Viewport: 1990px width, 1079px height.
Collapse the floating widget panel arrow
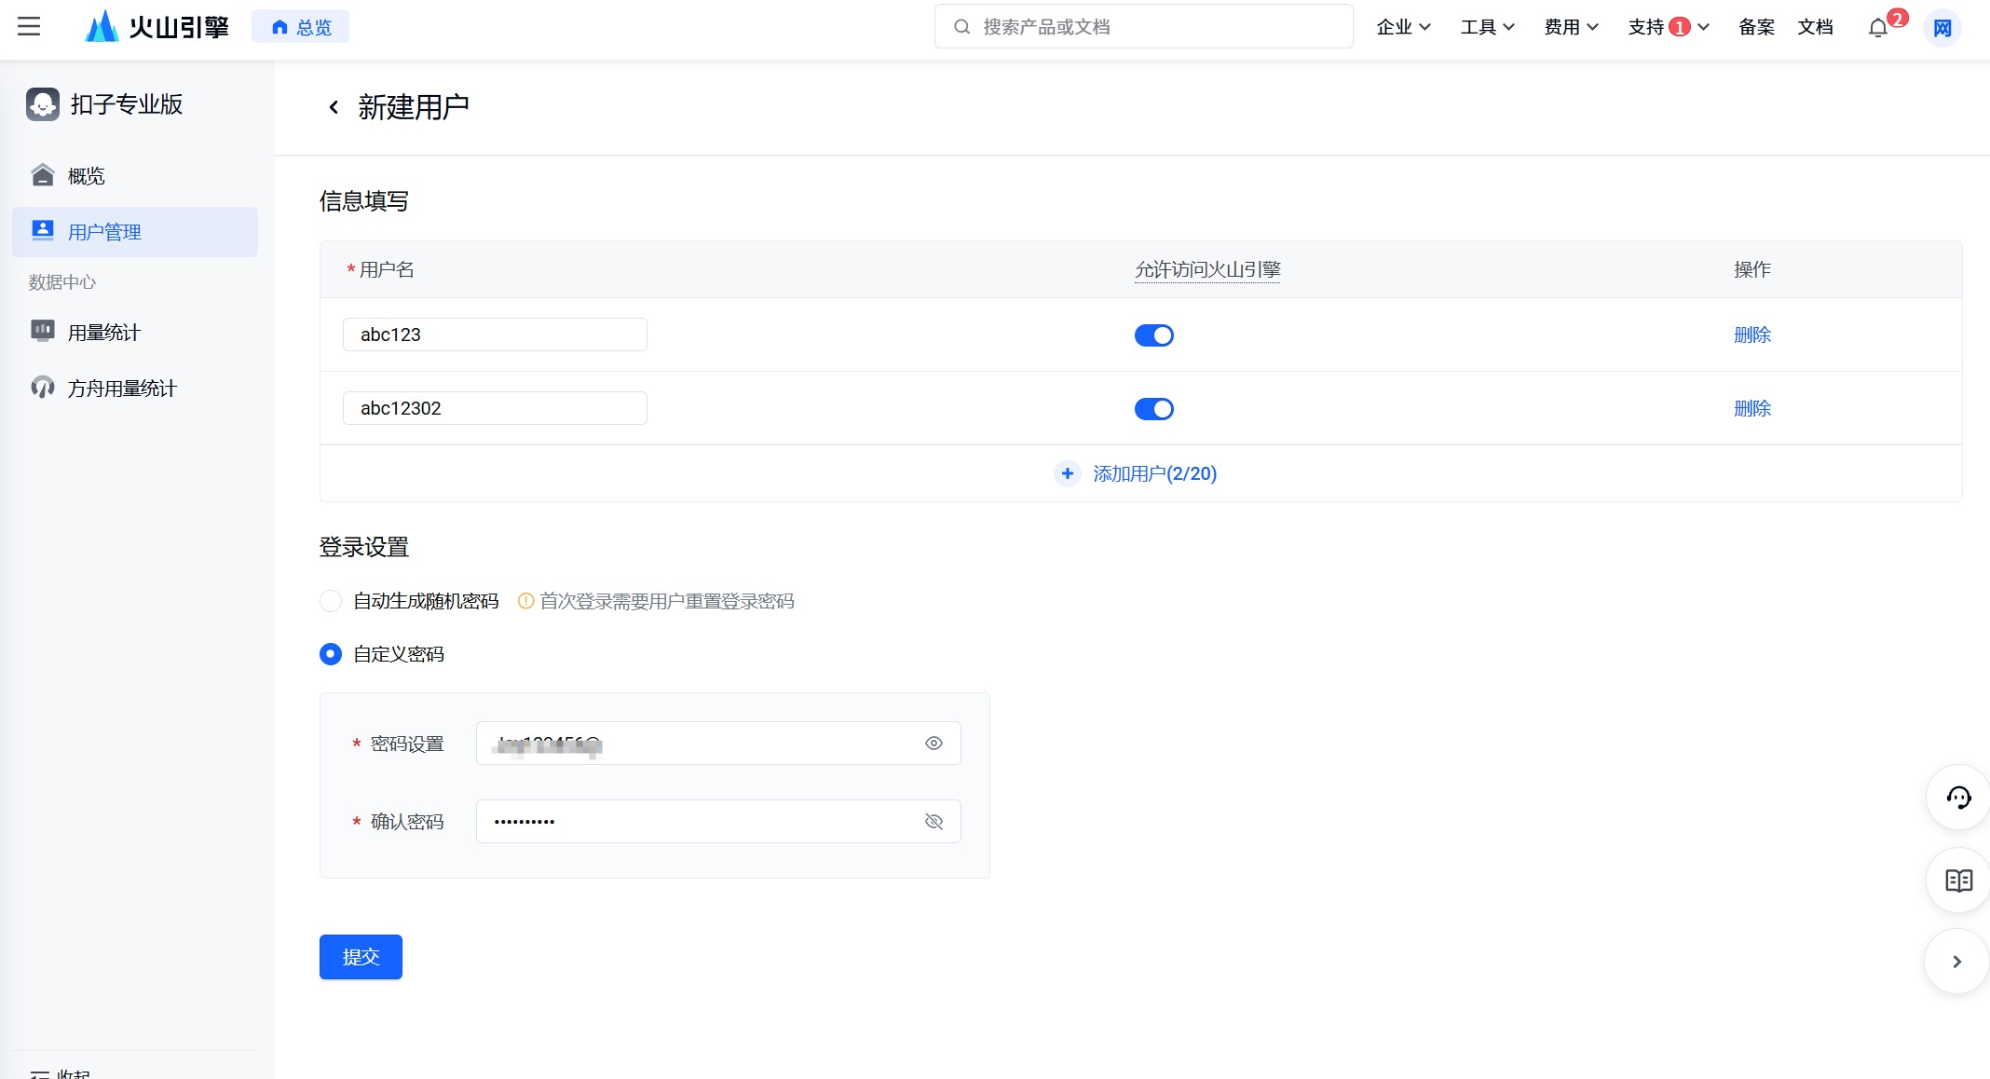click(1956, 962)
